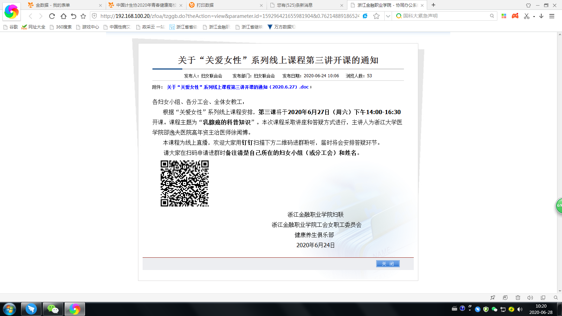562x316 pixels.
Task: Click the game controller toolbar icon
Action: click(515, 16)
